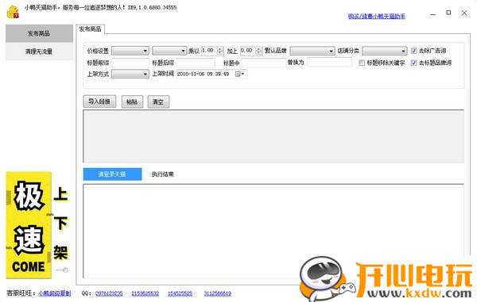Open QQ link 2153625532
The height and width of the screenshot is (302, 477).
point(145,293)
